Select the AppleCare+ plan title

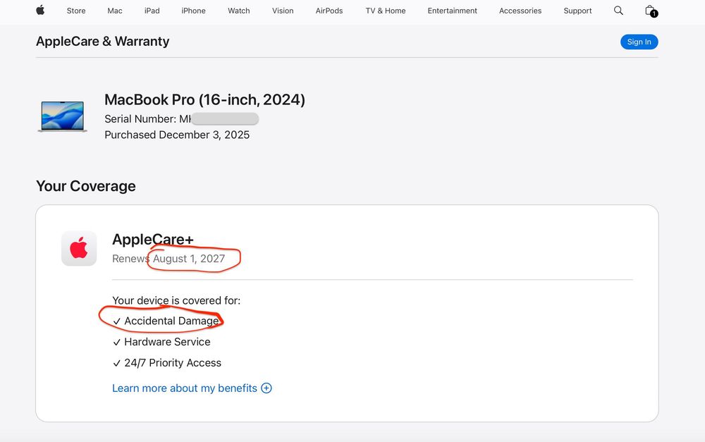(x=153, y=239)
